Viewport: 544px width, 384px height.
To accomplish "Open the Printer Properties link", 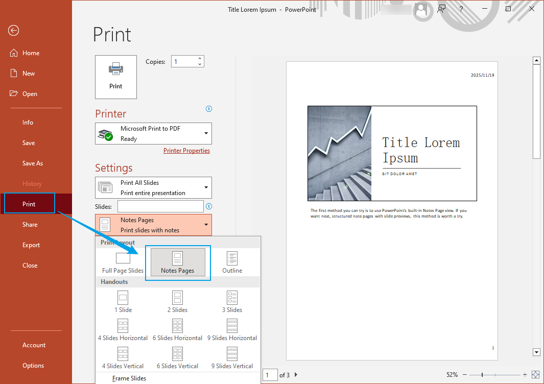I will click(x=186, y=150).
